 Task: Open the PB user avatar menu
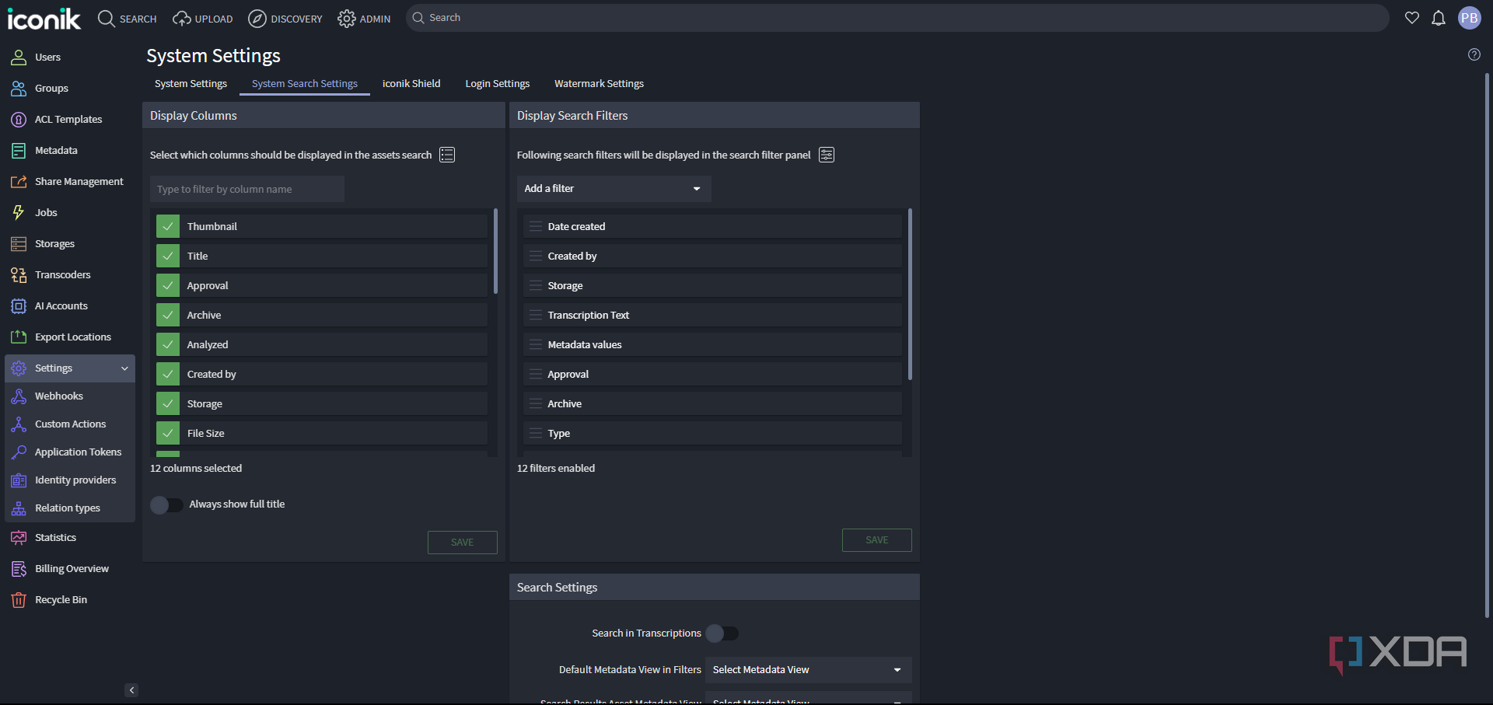1469,18
